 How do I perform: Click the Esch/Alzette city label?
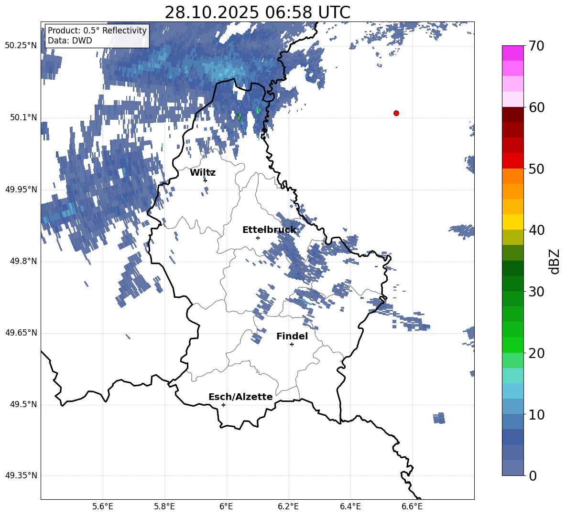[240, 397]
